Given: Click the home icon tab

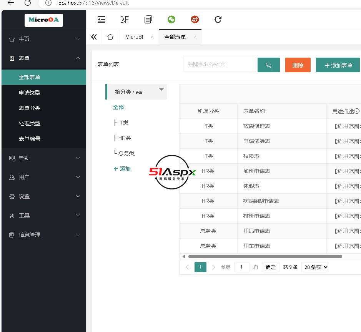Looking at the screenshot, I should click(110, 37).
